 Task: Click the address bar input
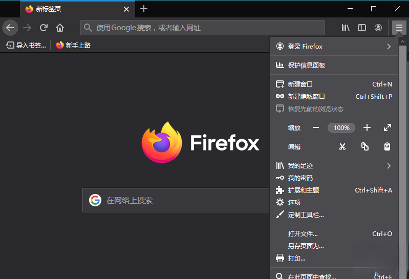pyautogui.click(x=203, y=28)
